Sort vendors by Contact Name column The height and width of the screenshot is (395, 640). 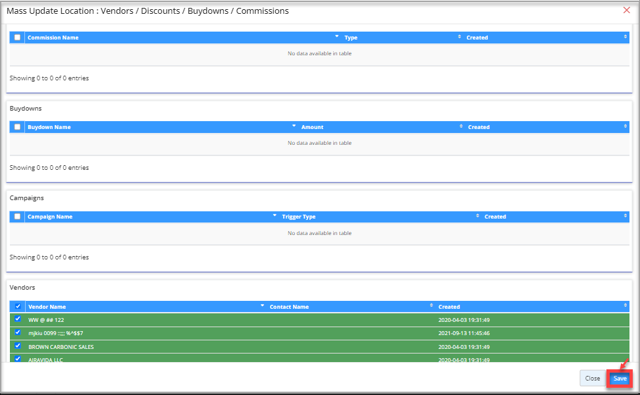coord(351,307)
